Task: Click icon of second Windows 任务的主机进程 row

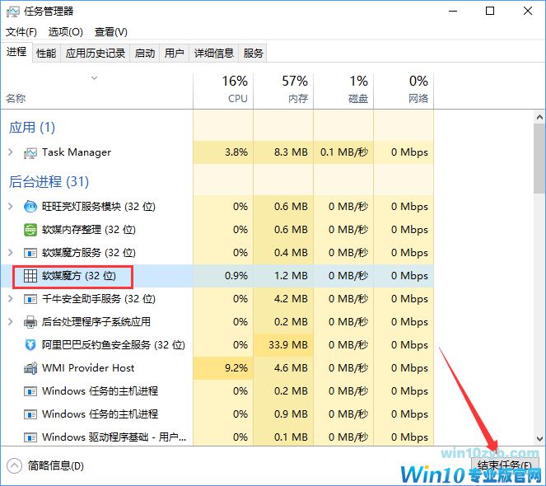Action: [30, 414]
